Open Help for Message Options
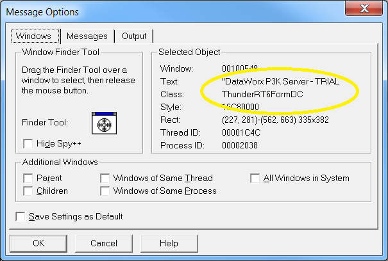Viewport: 388px width, 261px height. (x=169, y=244)
